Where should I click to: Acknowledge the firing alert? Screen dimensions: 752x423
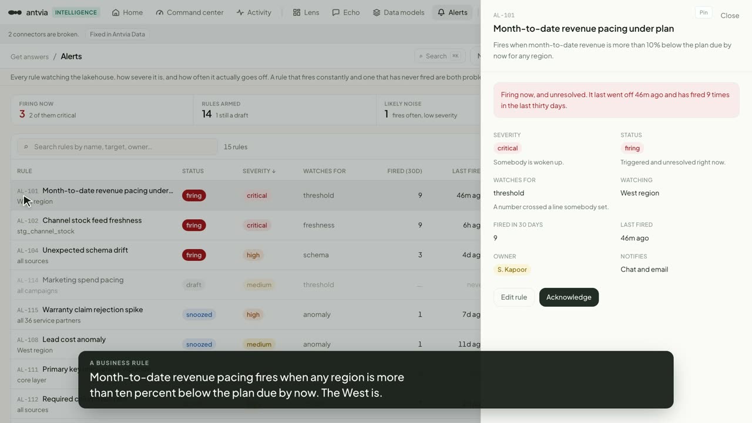[569, 297]
